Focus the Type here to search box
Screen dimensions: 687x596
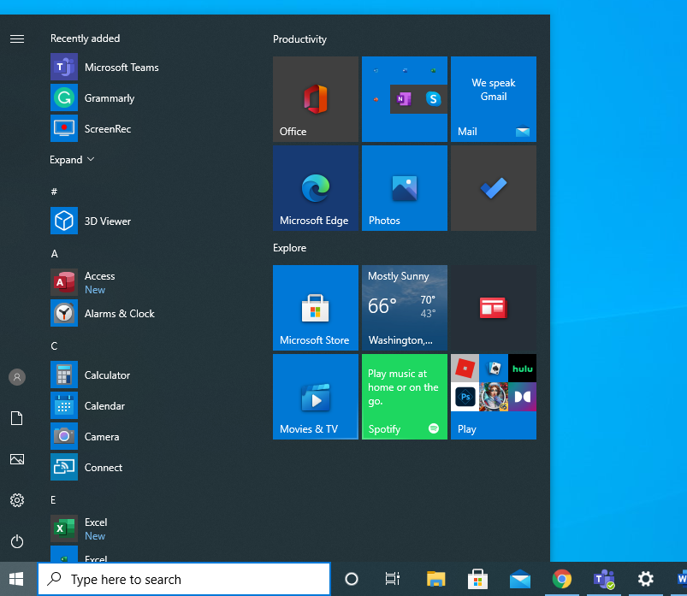click(184, 579)
